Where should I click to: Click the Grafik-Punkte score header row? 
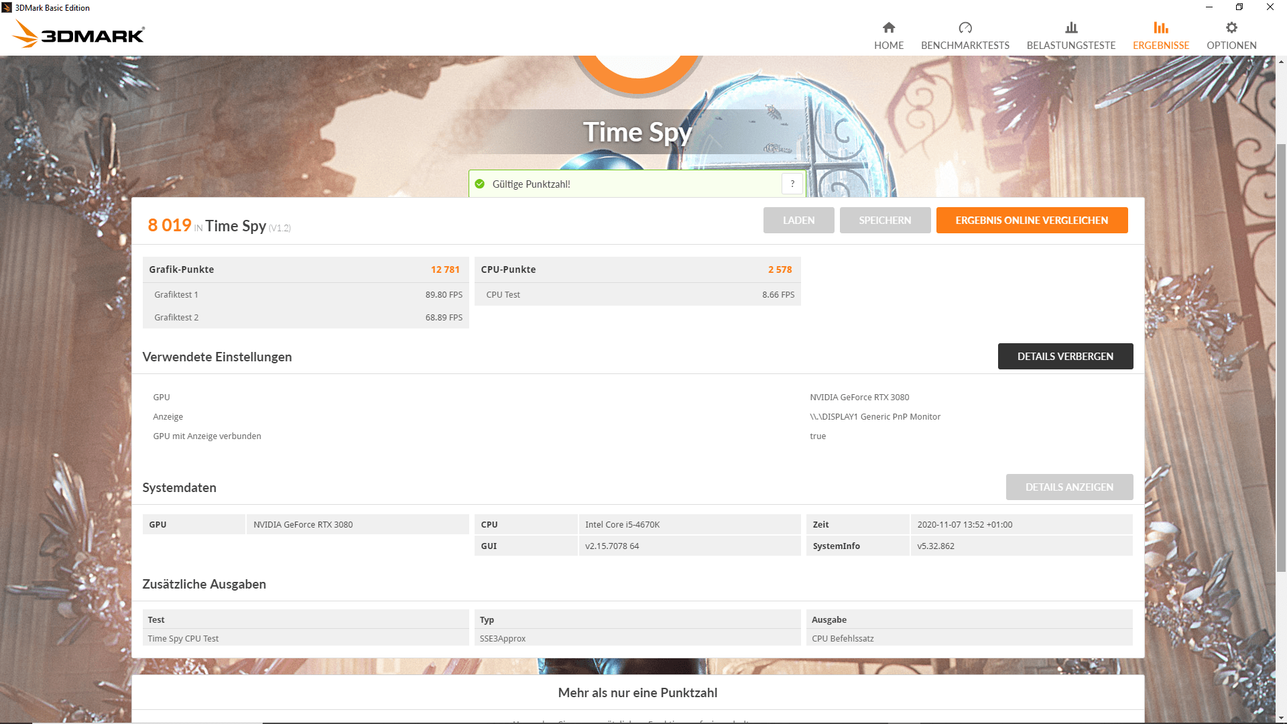[305, 269]
